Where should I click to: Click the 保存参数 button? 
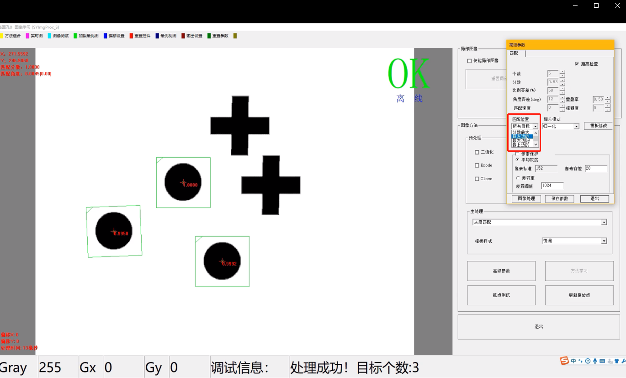pos(559,199)
